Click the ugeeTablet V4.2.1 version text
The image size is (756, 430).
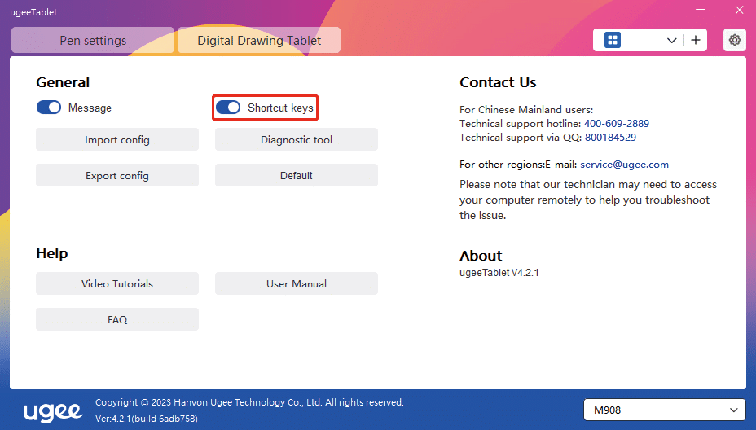click(x=499, y=272)
